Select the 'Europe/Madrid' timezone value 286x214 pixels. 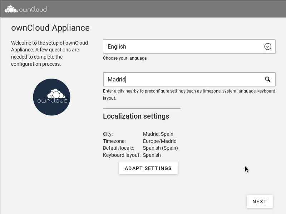[x=159, y=141]
